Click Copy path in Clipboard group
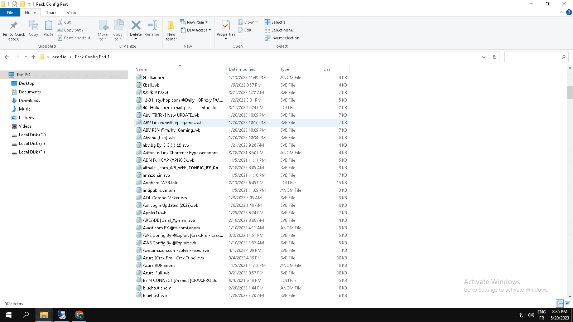 pos(70,30)
